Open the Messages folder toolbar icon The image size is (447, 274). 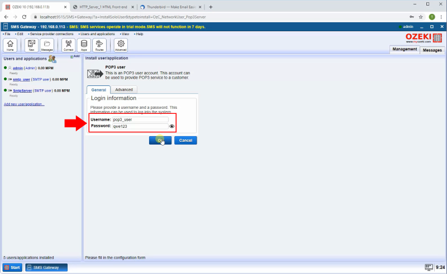[x=47, y=45]
